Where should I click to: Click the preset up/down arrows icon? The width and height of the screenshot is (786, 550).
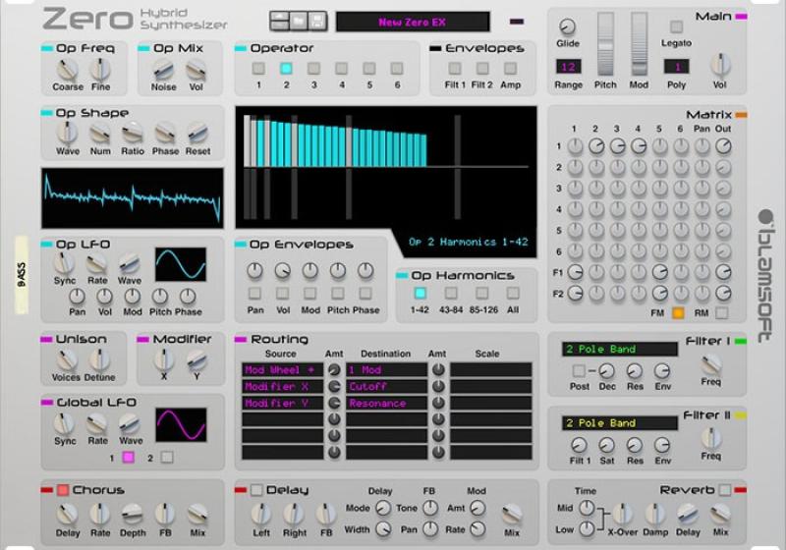(x=279, y=21)
